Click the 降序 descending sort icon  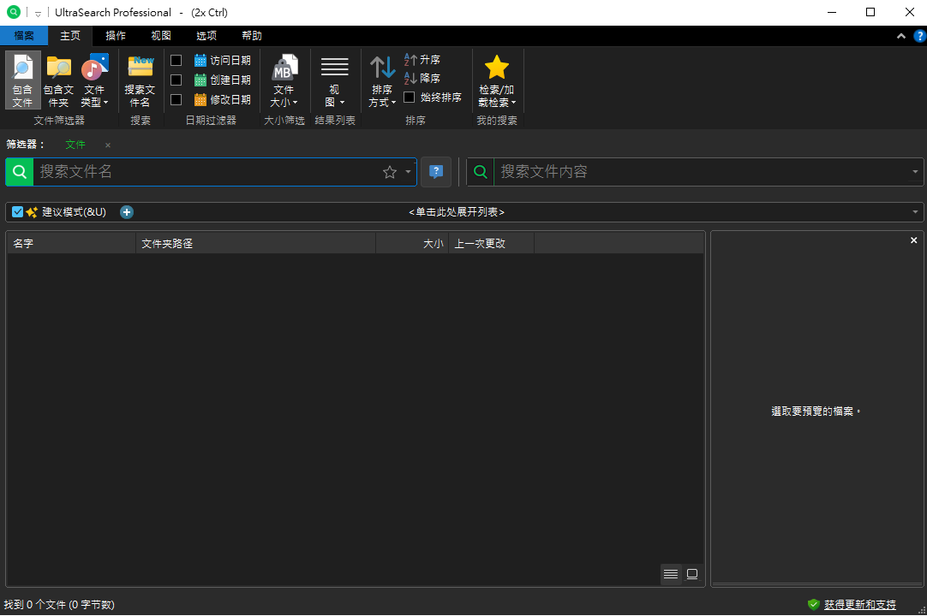tap(410, 79)
